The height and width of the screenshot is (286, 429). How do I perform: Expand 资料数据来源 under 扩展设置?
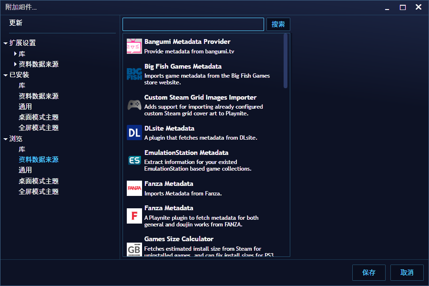(x=16, y=64)
